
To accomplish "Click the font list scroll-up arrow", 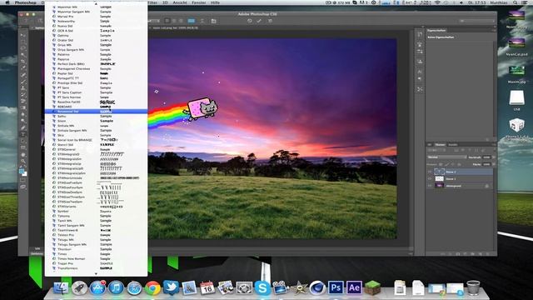I will [x=96, y=3].
